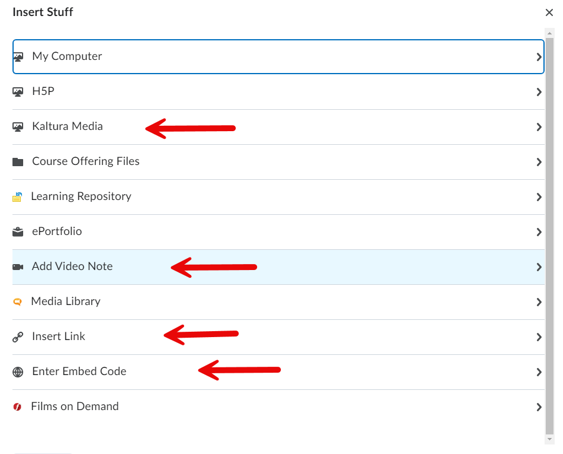563x454 pixels.
Task: Click the Films on Demand red icon
Action: click(x=17, y=407)
